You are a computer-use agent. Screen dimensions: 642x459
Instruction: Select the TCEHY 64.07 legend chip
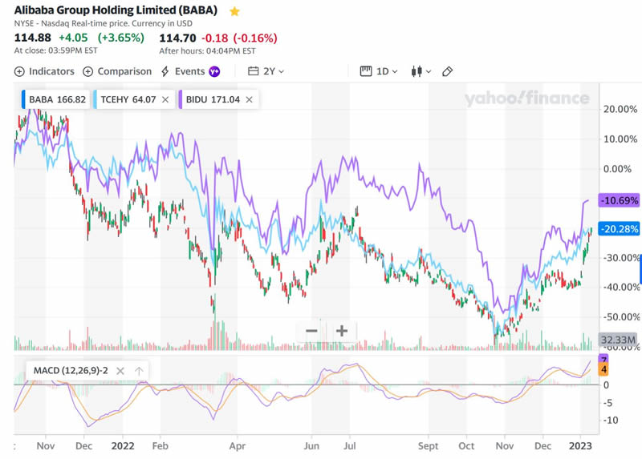tap(134, 99)
